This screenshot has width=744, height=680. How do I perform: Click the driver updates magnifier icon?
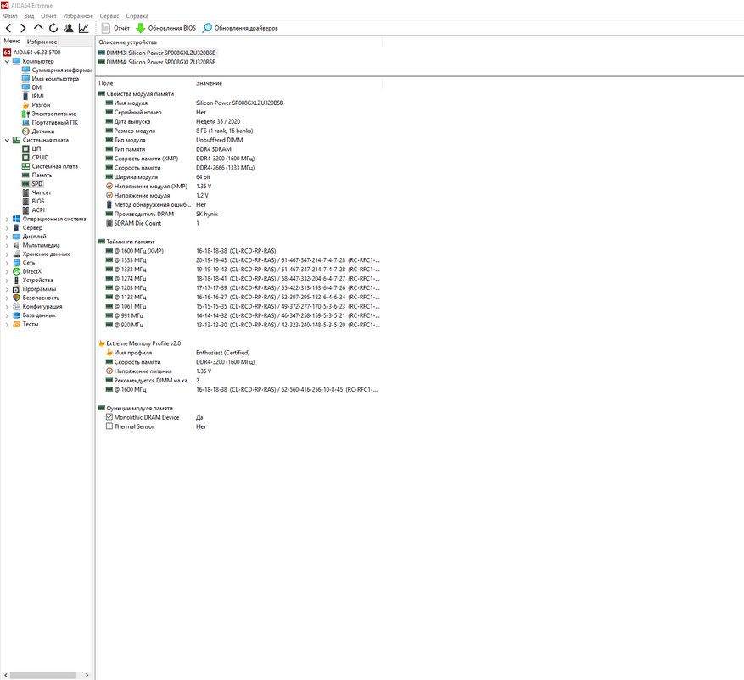click(x=207, y=28)
